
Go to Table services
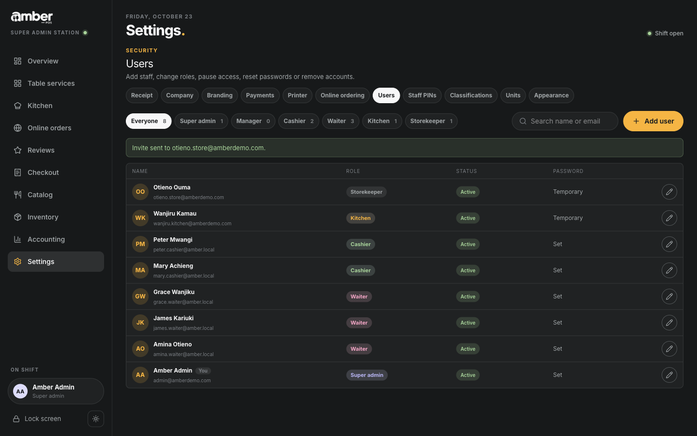[56, 83]
